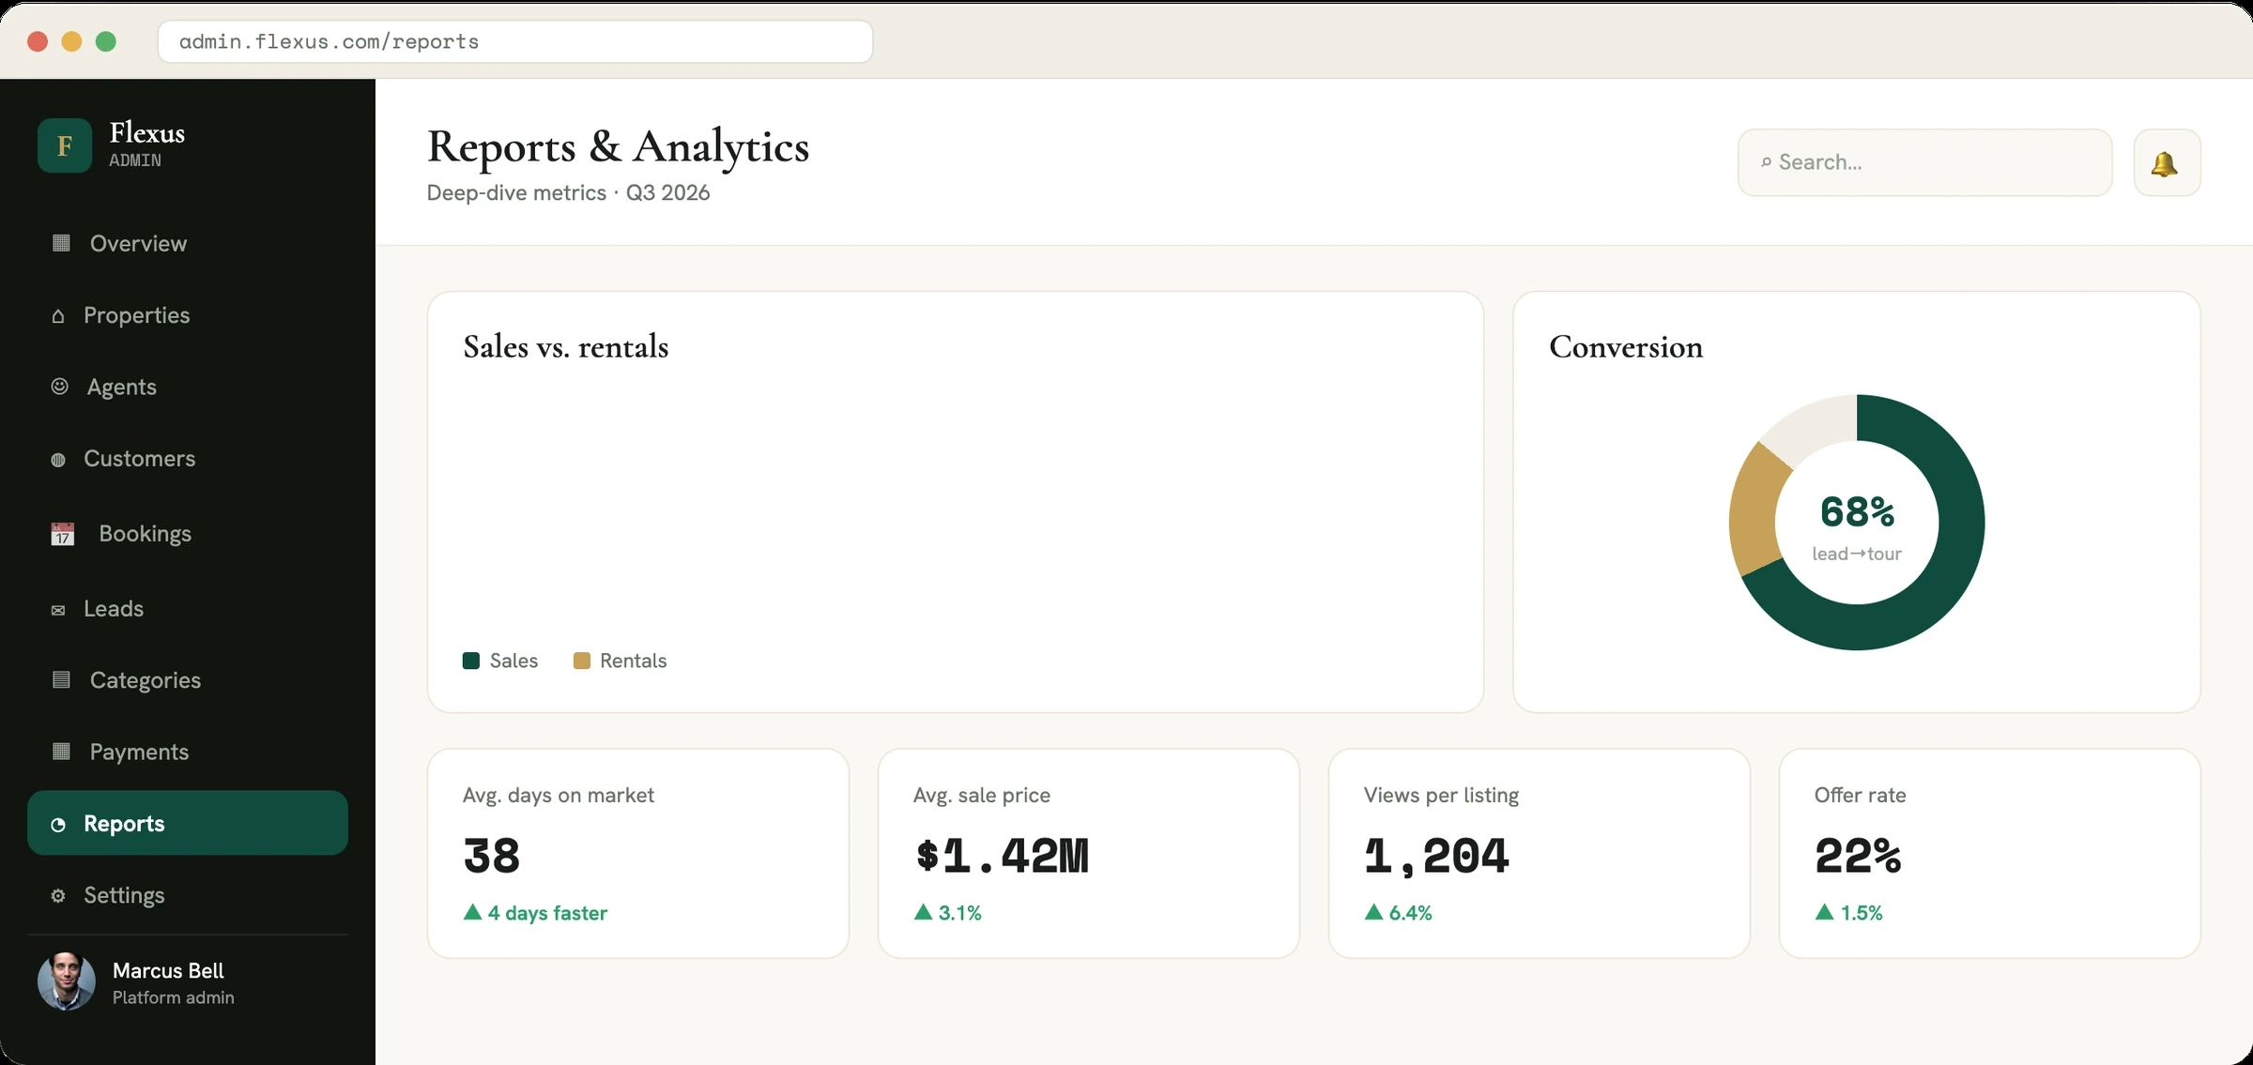Click the $1.42M average sale price value
Image resolution: width=2253 pixels, height=1065 pixels.
coord(1002,856)
